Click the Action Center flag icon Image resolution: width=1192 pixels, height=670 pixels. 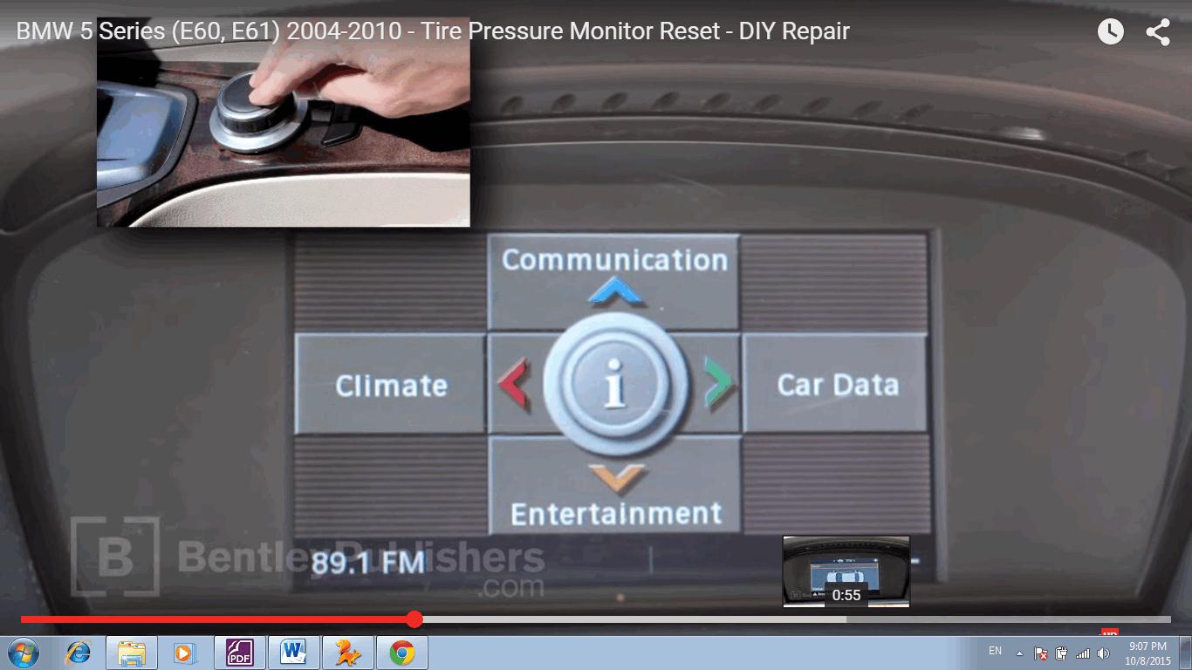pyautogui.click(x=1040, y=653)
